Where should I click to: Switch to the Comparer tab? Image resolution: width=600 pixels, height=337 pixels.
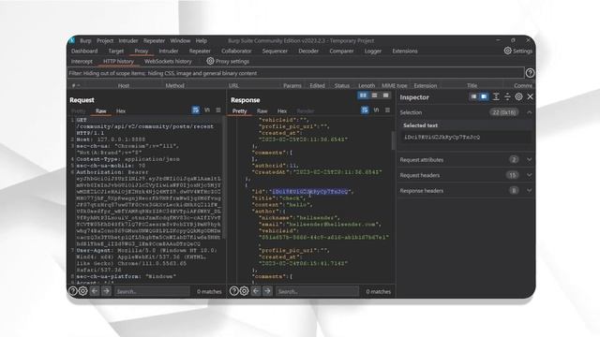click(x=341, y=51)
